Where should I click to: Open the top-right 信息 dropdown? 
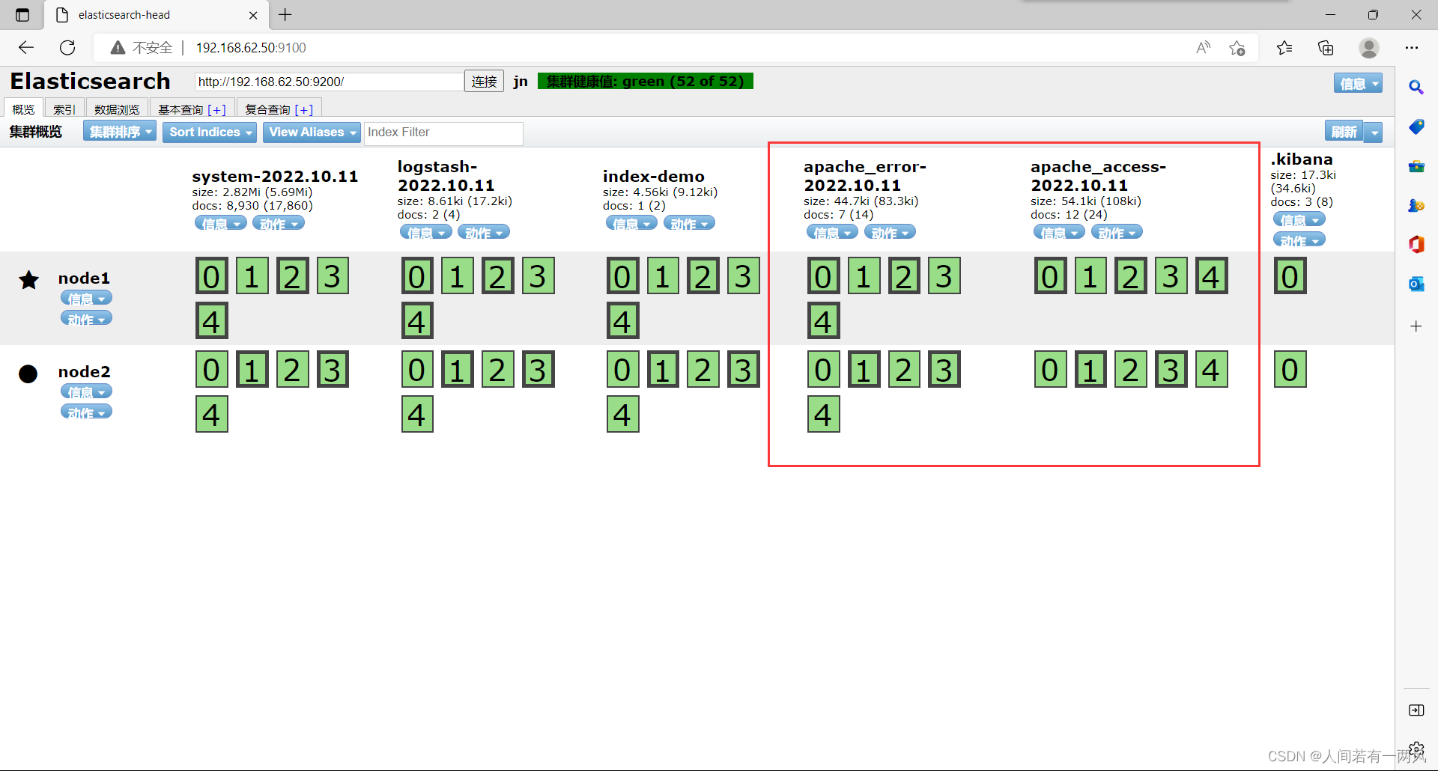coord(1358,84)
